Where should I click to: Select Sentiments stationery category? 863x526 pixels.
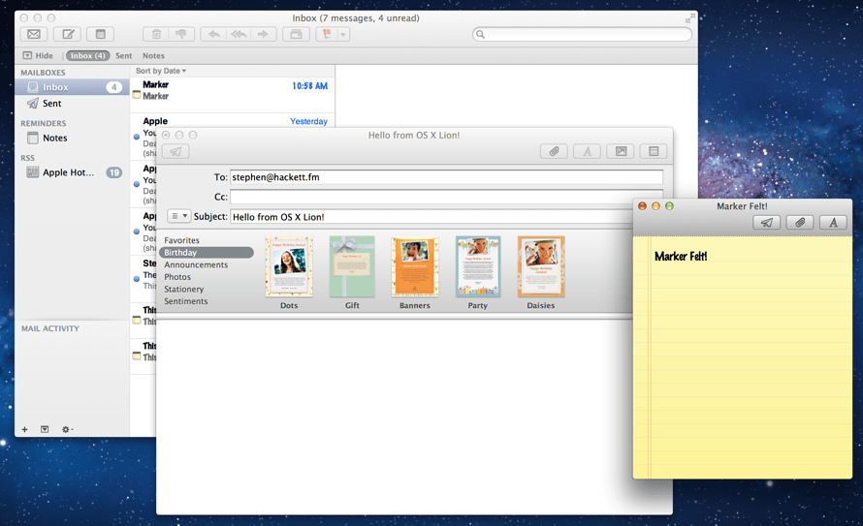[186, 300]
